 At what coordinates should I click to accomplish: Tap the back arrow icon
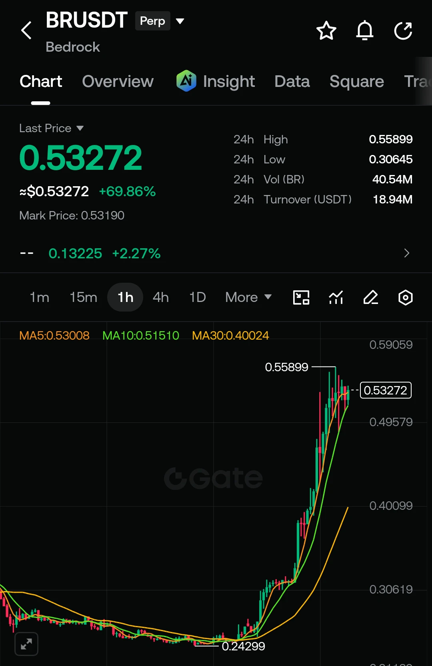tap(26, 30)
